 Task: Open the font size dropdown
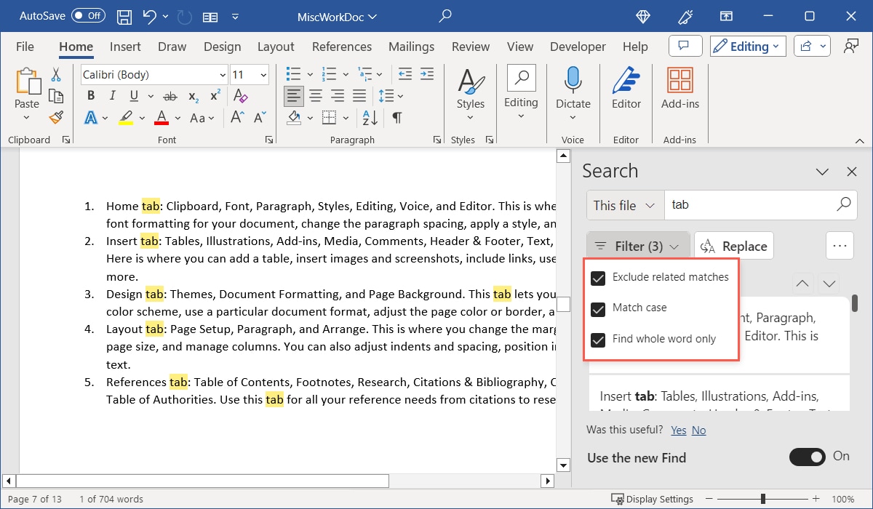[x=264, y=74]
